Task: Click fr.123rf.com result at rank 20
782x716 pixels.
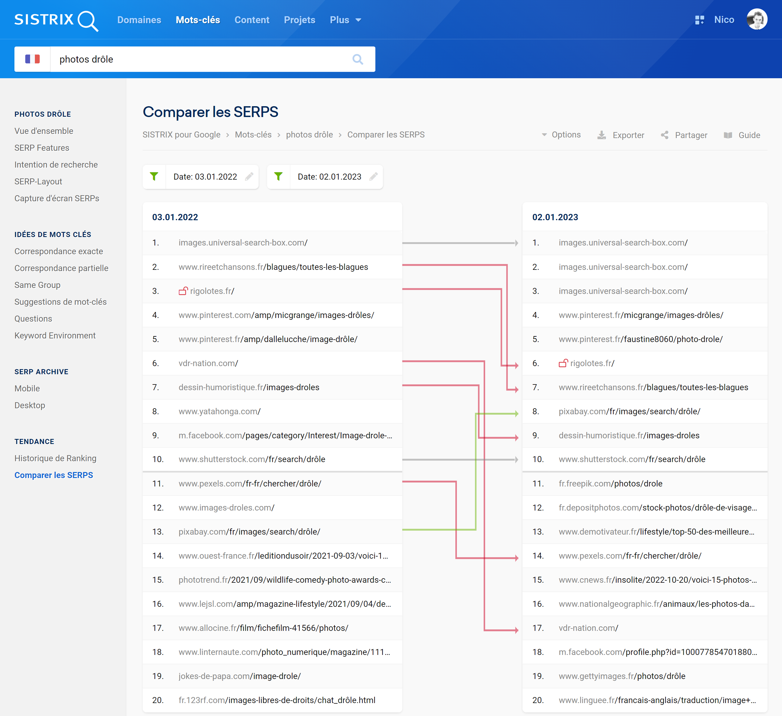Action: [277, 700]
